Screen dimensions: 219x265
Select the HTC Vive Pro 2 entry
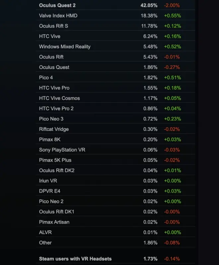(x=56, y=108)
